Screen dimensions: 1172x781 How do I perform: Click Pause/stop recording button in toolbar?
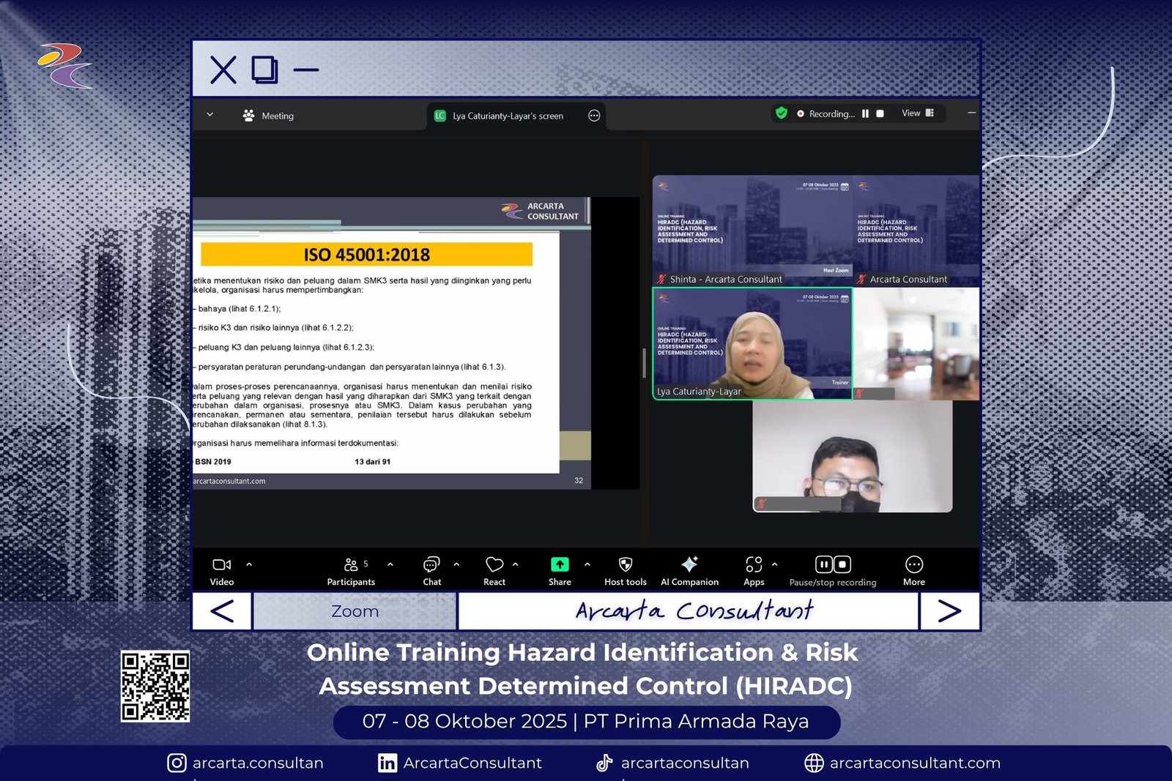click(x=833, y=565)
